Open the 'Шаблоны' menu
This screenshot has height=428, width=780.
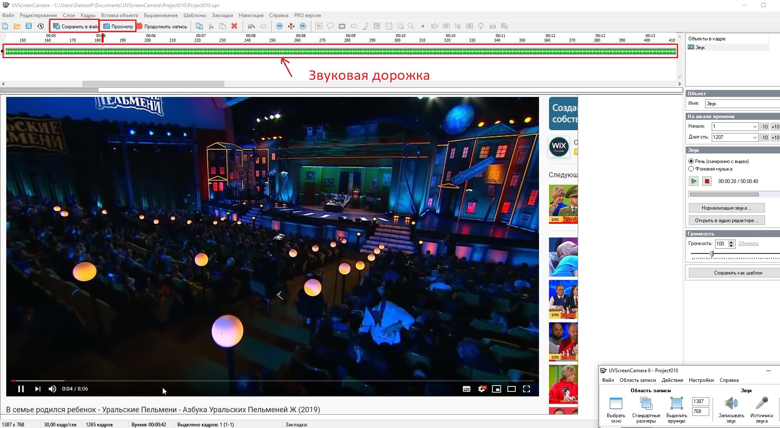194,15
